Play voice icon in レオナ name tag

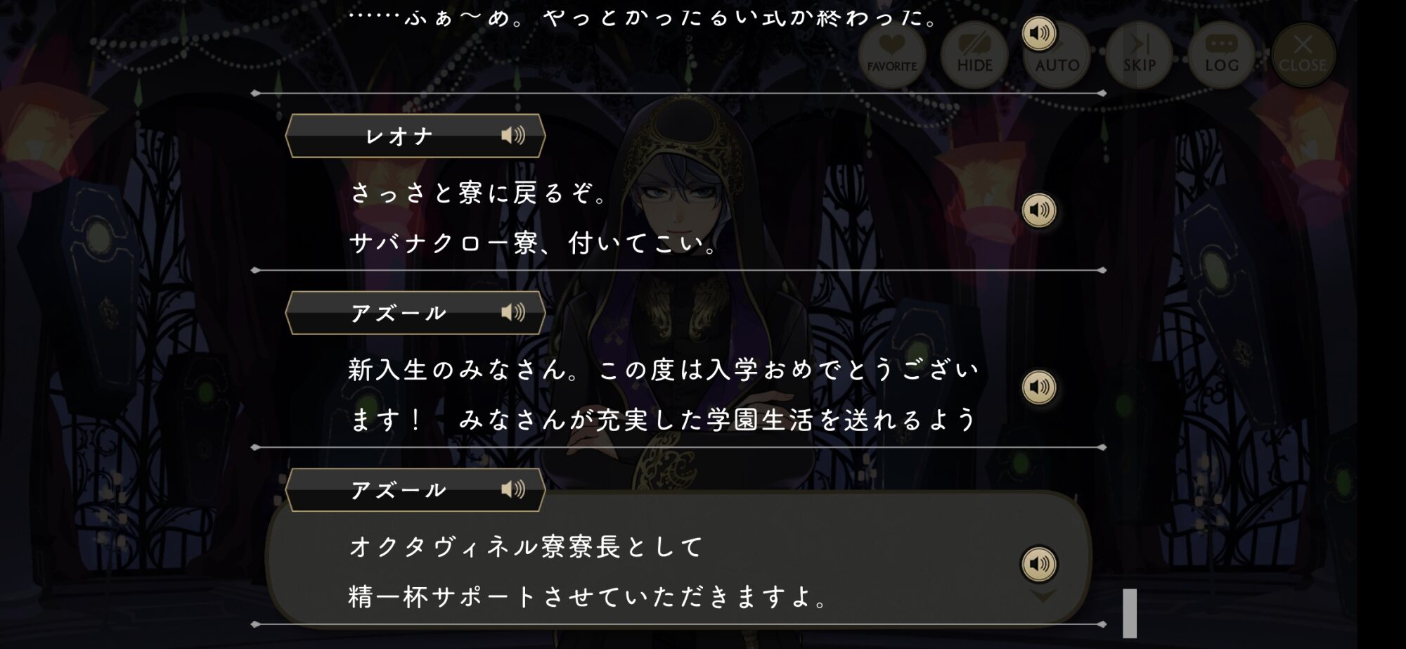[x=513, y=135]
